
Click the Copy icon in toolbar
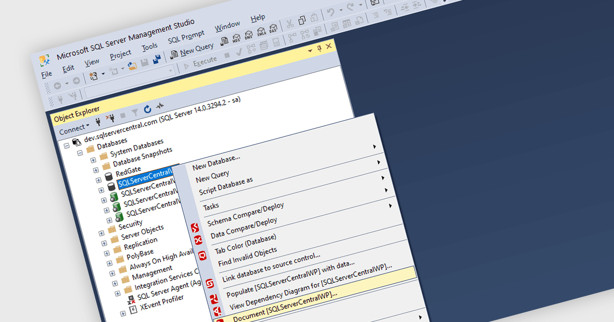[302, 20]
